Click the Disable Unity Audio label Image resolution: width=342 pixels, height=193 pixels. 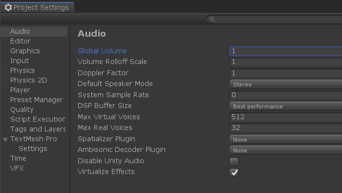pos(111,161)
